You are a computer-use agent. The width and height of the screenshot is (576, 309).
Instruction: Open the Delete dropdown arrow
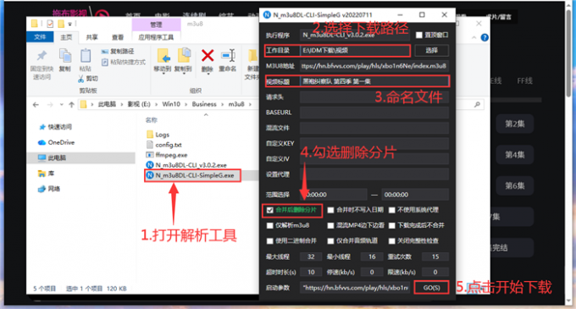pos(208,74)
